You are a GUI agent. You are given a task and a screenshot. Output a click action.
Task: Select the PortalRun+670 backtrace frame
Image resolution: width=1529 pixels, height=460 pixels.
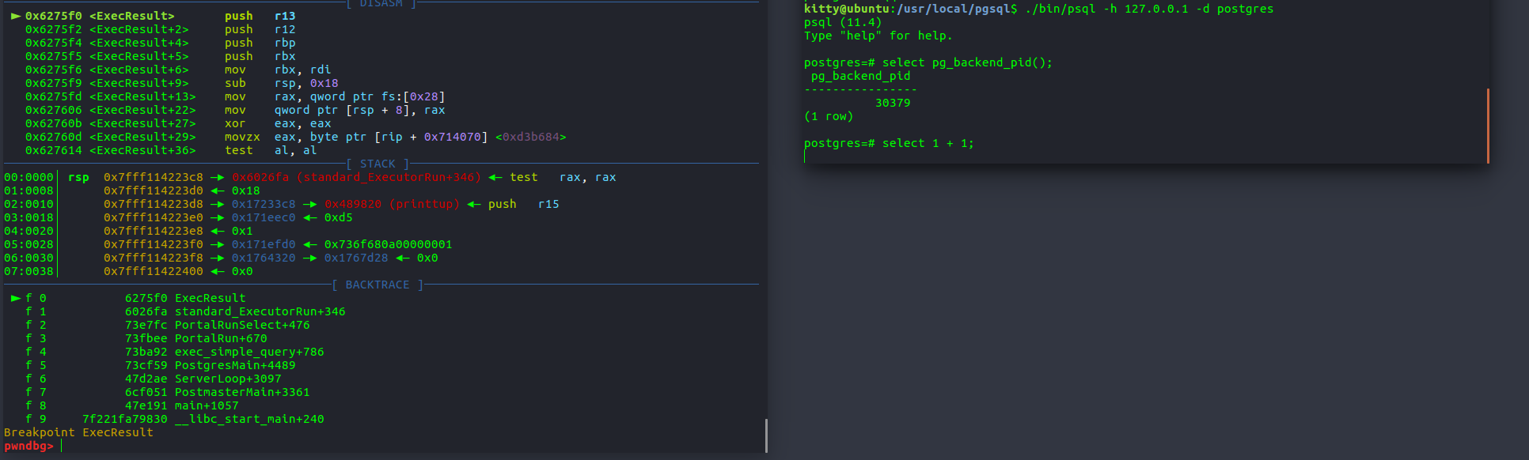pos(220,338)
